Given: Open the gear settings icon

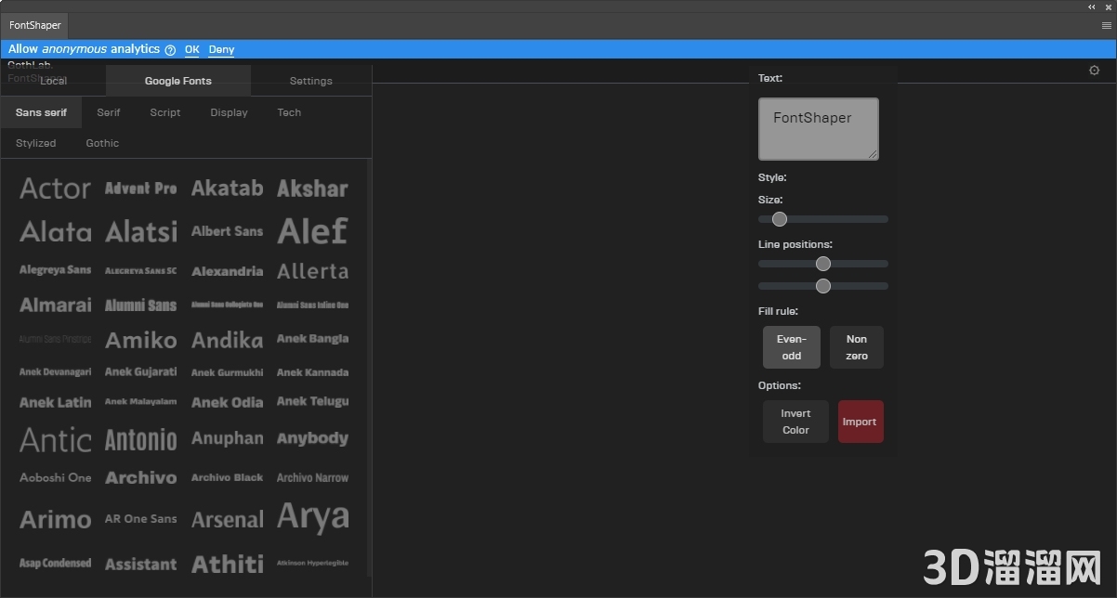Looking at the screenshot, I should point(1094,70).
